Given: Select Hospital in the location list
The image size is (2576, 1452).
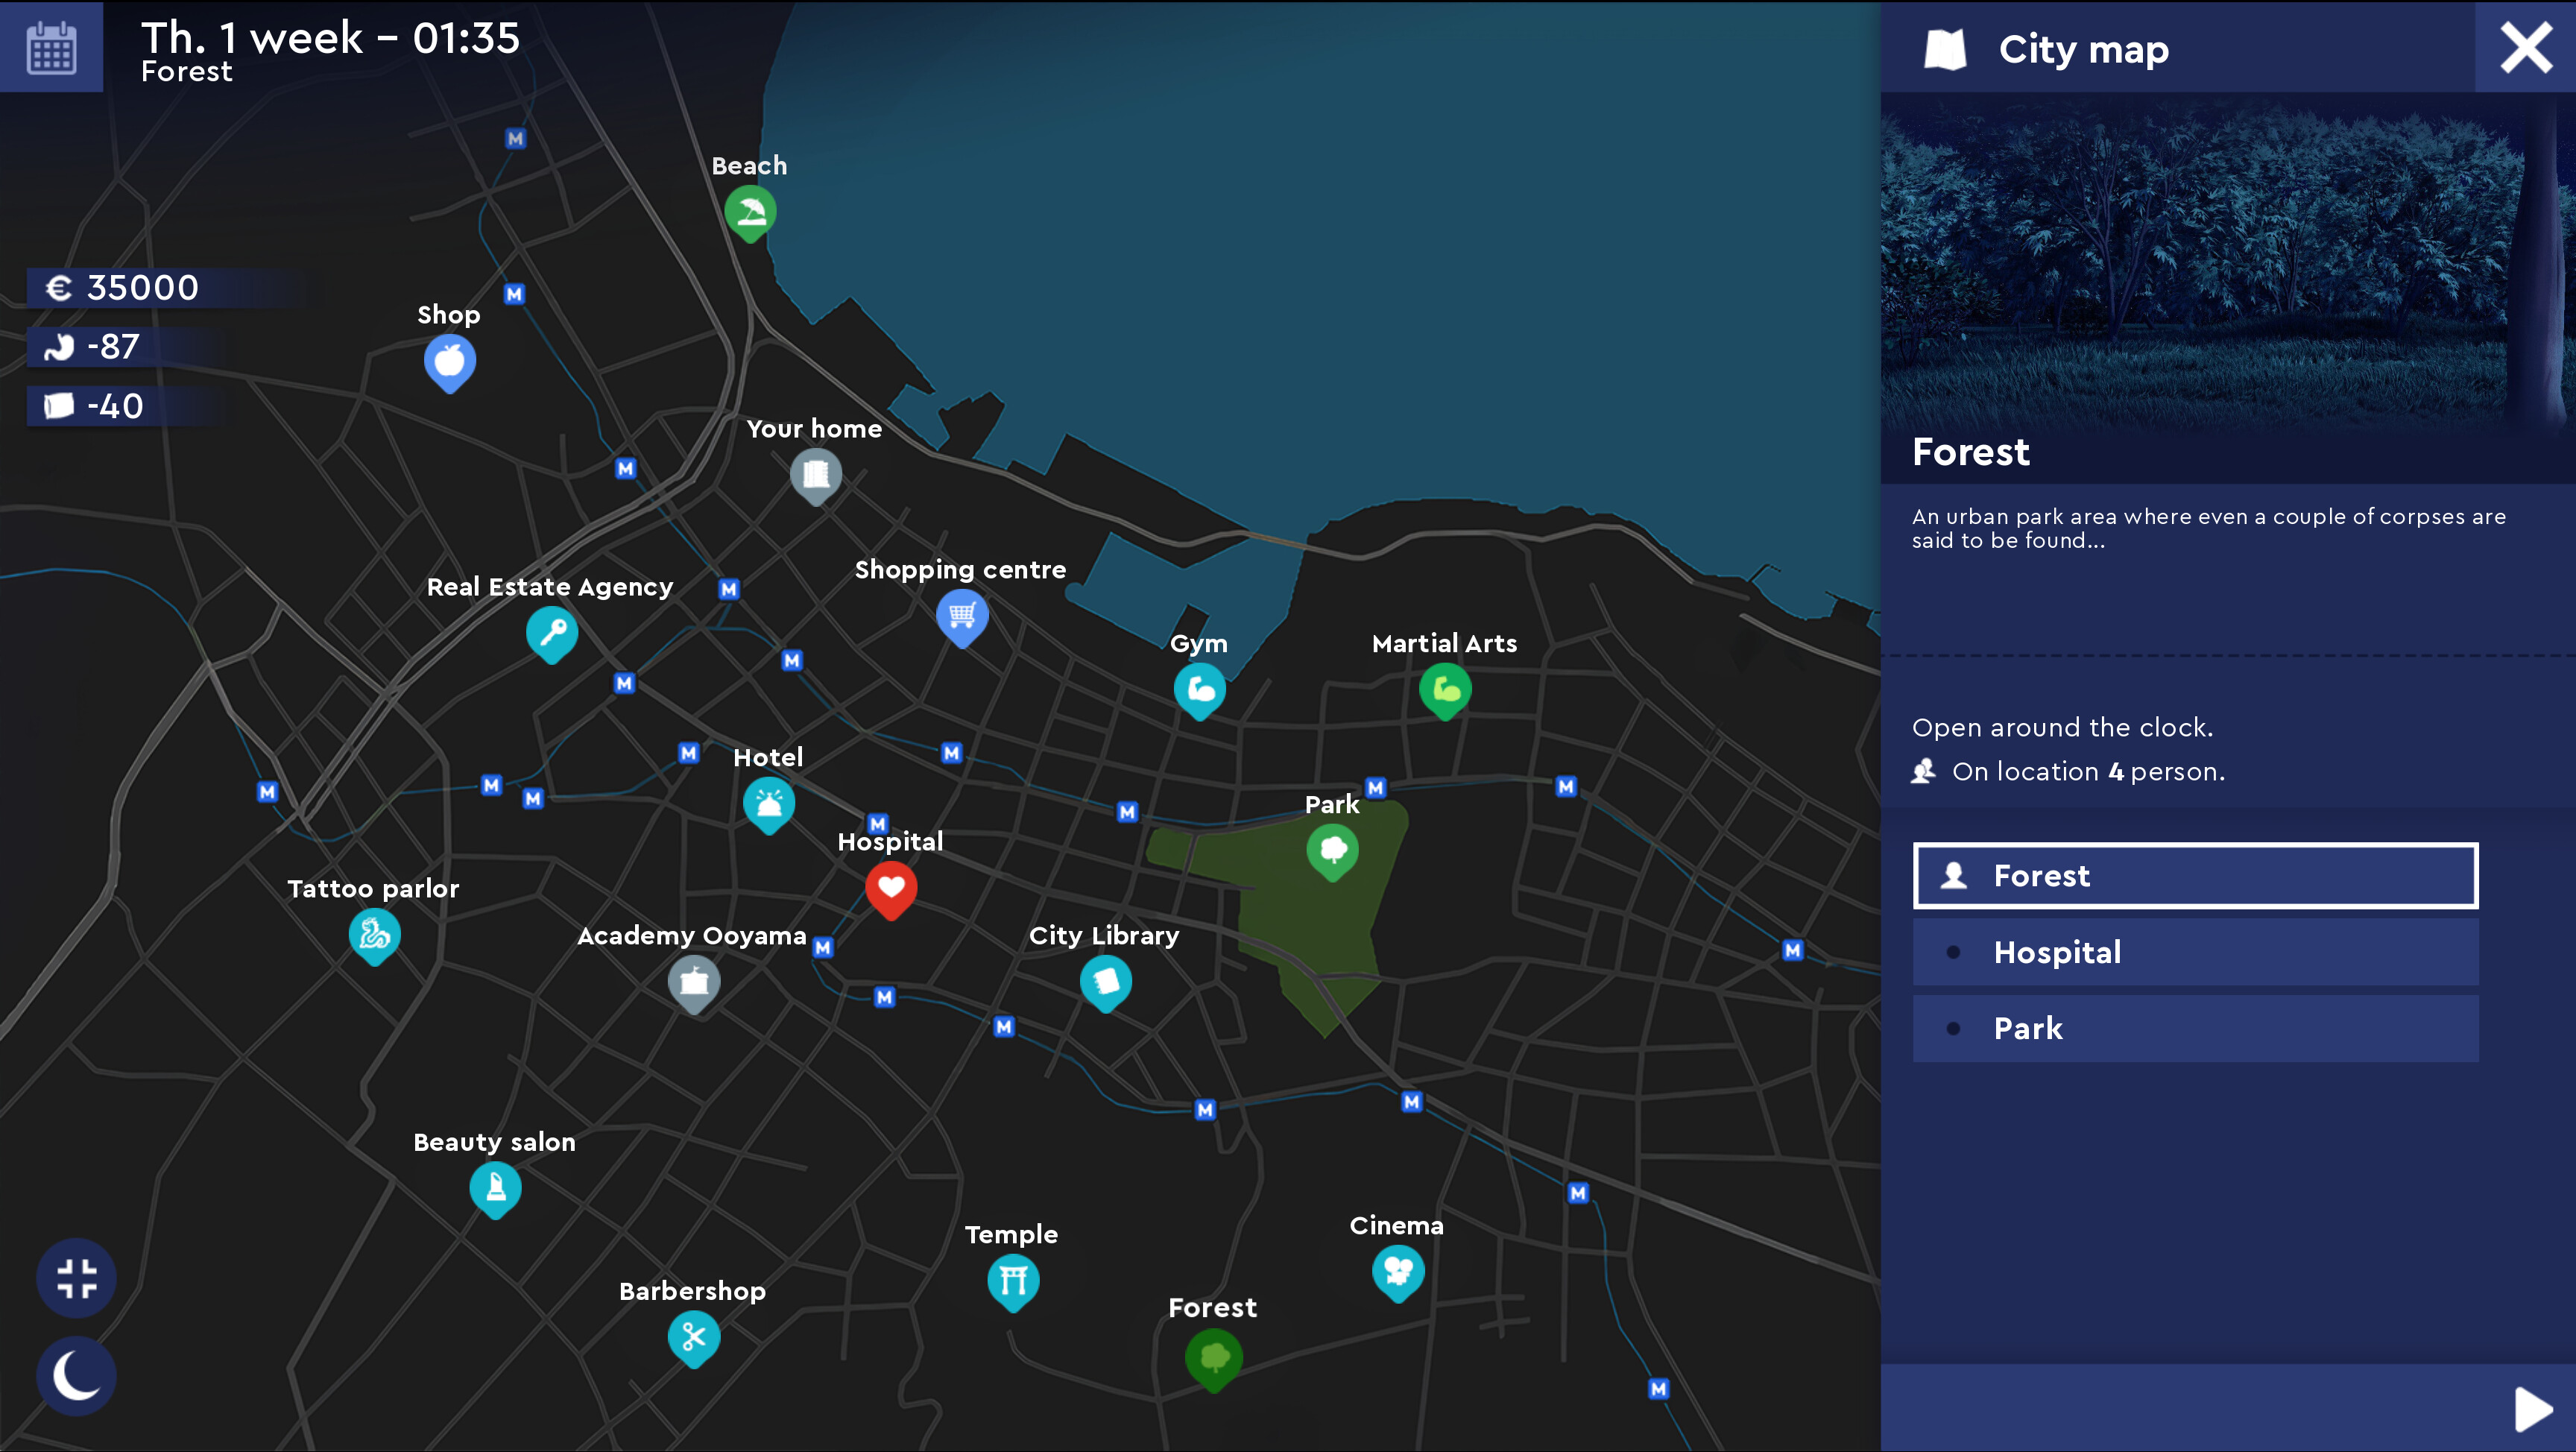Looking at the screenshot, I should [2195, 952].
